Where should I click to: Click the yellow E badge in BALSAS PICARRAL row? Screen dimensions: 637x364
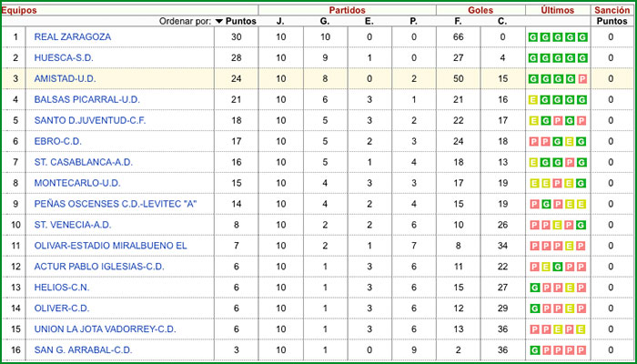533,100
